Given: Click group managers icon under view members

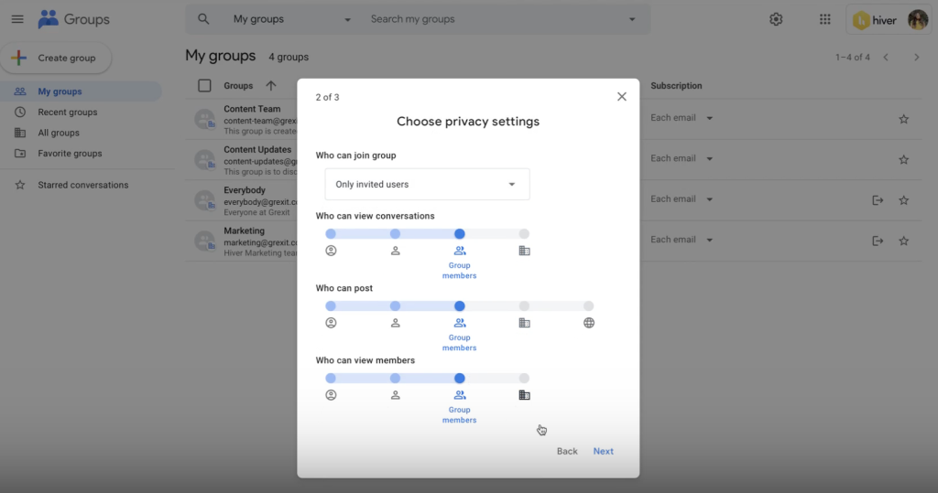Looking at the screenshot, I should click(396, 396).
